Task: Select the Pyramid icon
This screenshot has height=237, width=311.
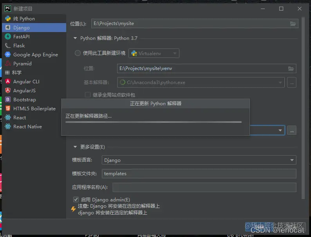Action: pyautogui.click(x=8, y=64)
